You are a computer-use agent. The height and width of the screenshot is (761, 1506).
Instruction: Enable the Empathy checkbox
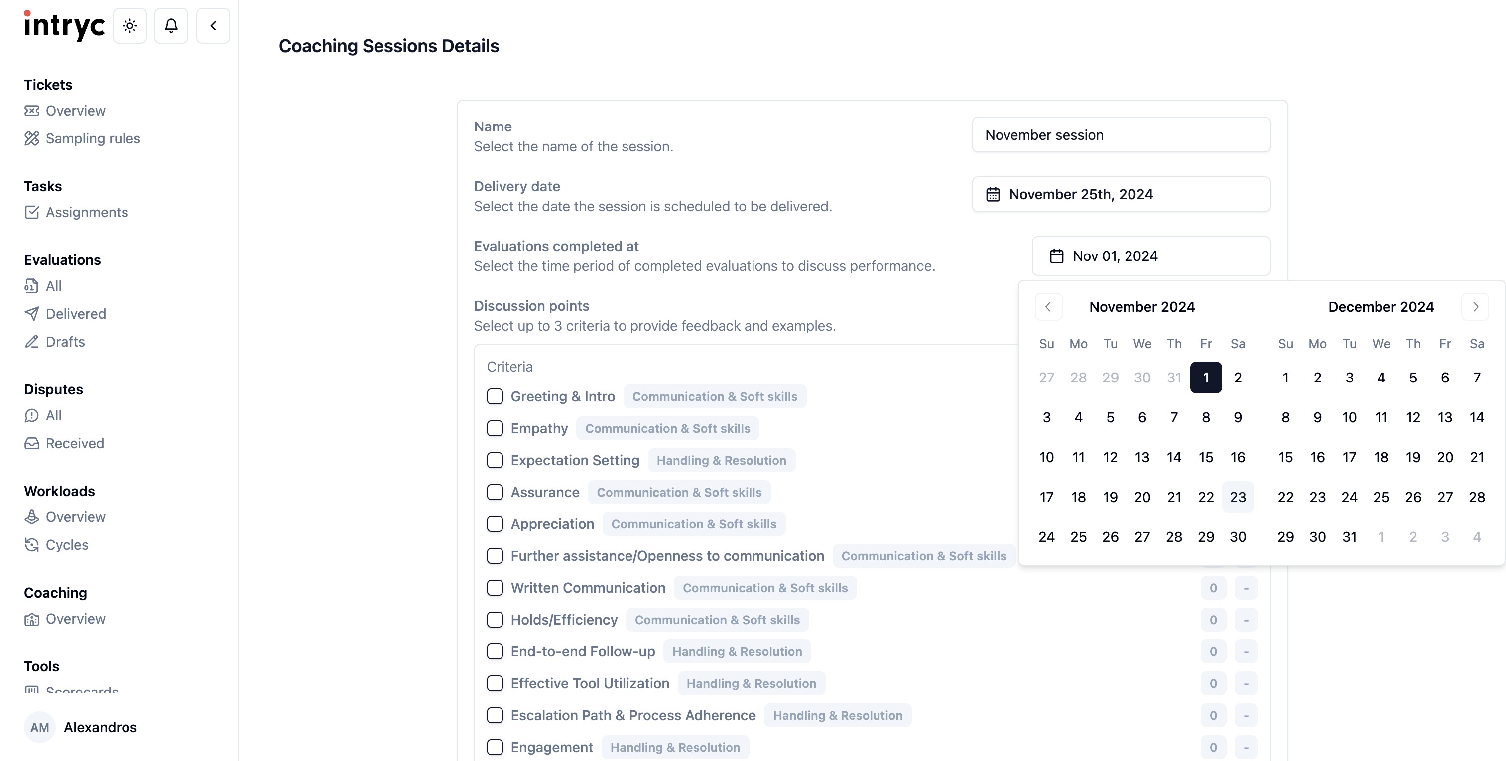(495, 428)
